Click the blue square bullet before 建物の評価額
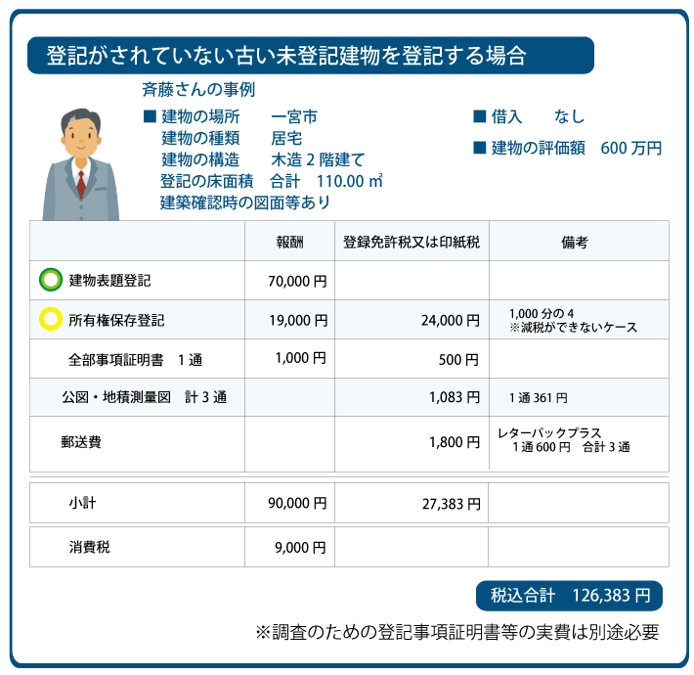Image resolution: width=694 pixels, height=675 pixels. click(479, 149)
